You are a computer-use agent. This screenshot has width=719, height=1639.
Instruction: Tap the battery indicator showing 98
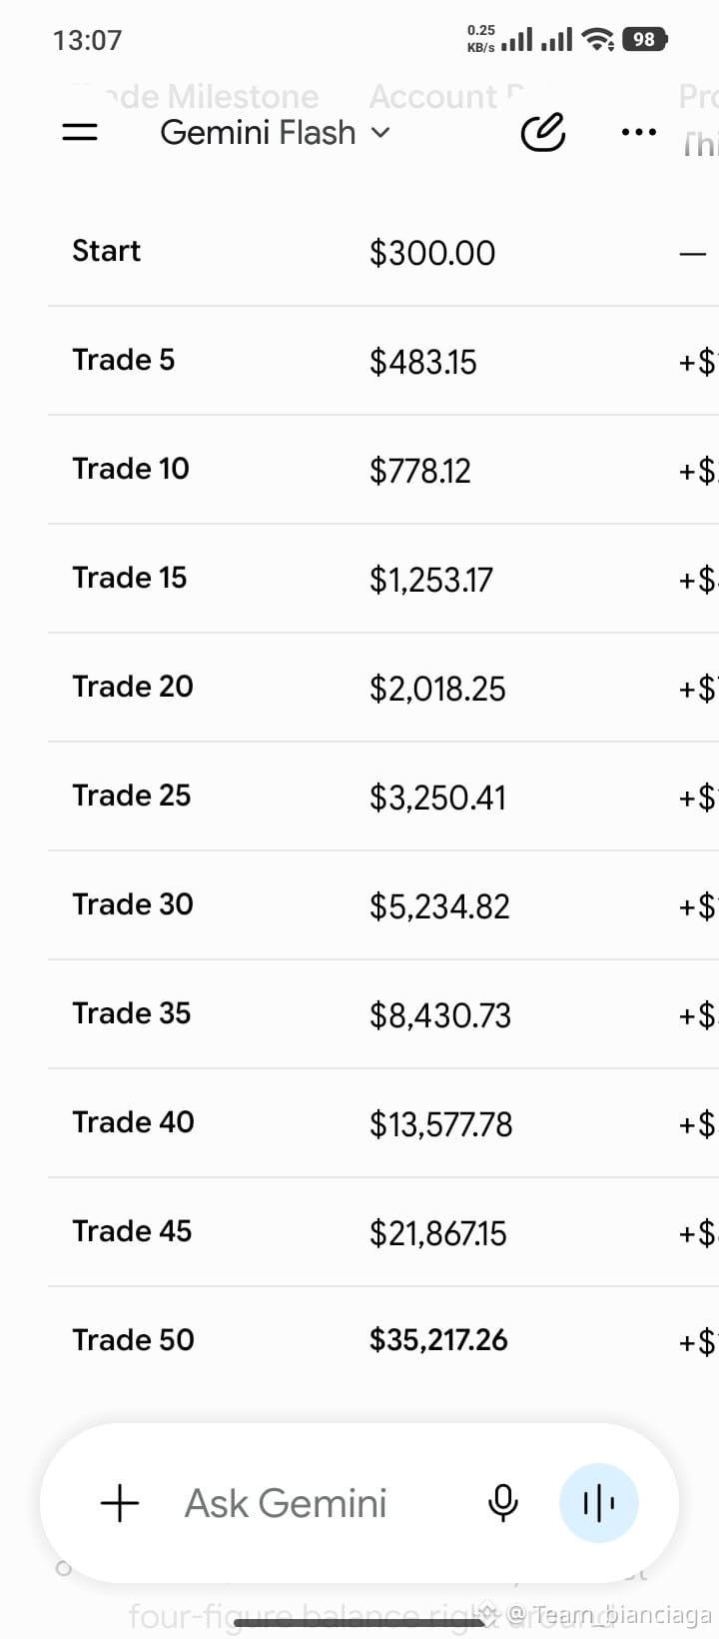645,40
